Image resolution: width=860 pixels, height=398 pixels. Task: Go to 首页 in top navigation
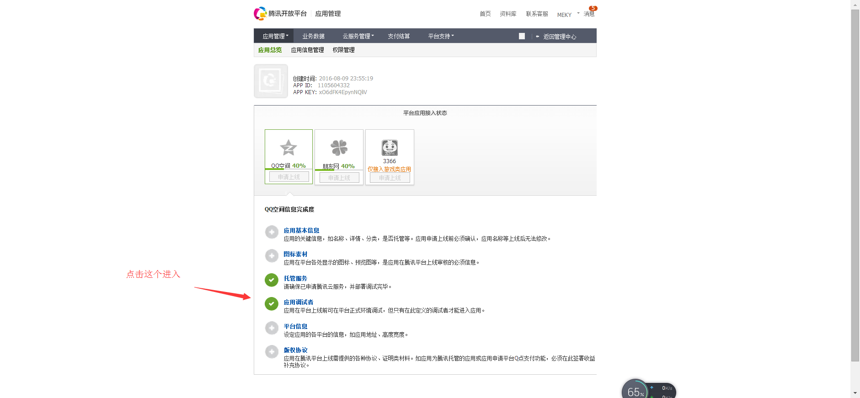(x=485, y=14)
